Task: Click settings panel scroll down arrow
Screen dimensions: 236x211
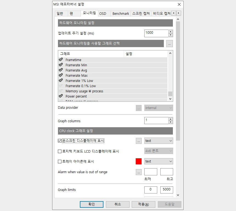Action: 178,195
